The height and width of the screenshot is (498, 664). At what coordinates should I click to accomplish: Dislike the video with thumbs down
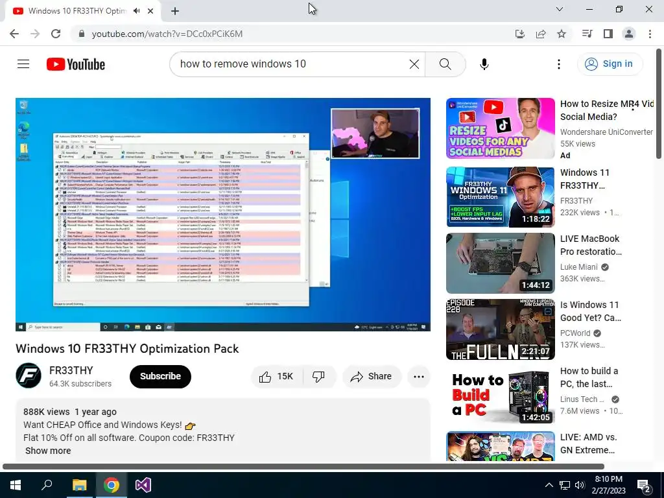319,377
